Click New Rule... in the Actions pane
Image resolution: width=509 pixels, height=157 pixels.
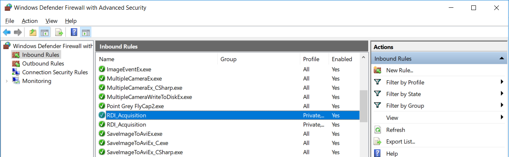[399, 71]
